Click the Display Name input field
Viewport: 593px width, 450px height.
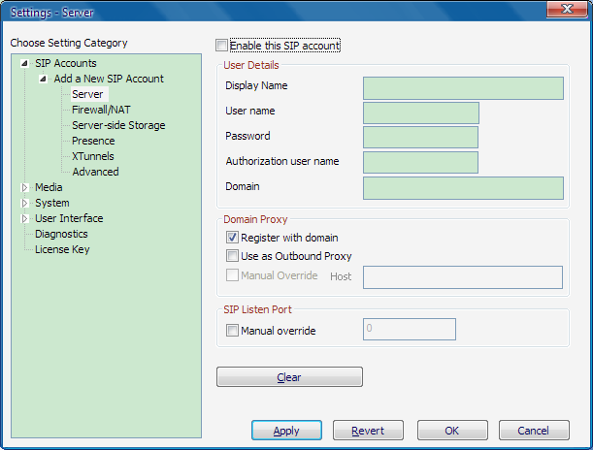point(463,88)
